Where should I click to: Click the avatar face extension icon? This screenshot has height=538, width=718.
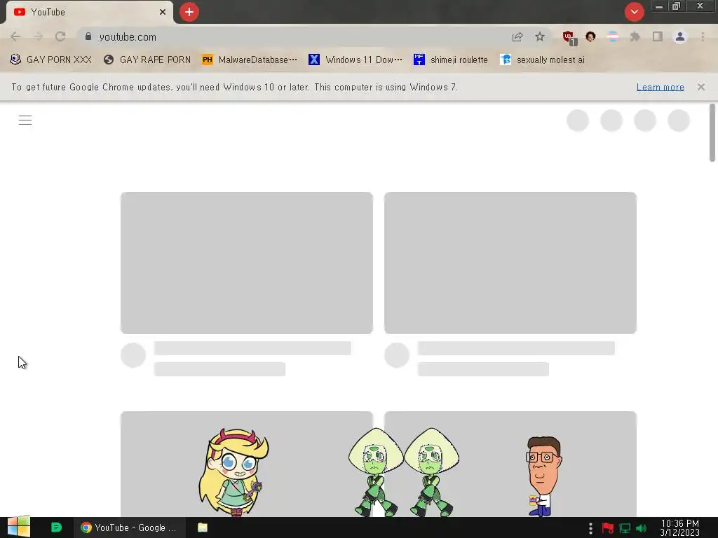click(590, 36)
